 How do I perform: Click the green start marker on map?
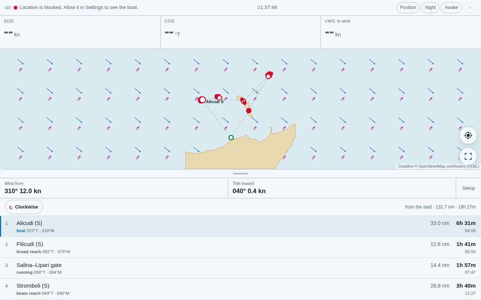point(231,138)
